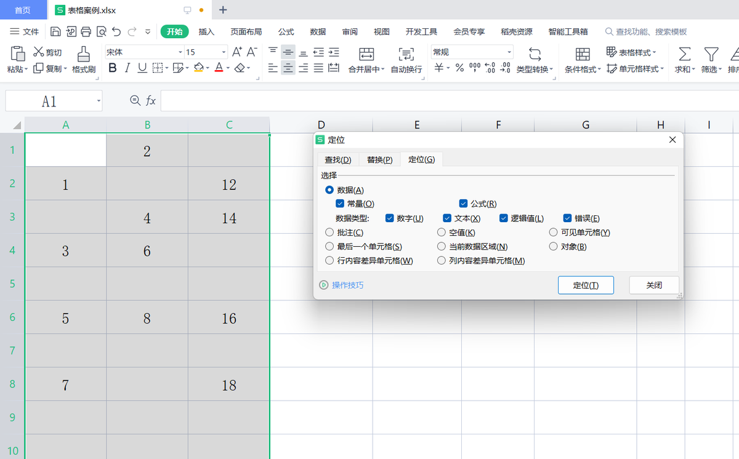Click the fill color yellow bucket
Screen dimensions: 739x459
click(198, 68)
